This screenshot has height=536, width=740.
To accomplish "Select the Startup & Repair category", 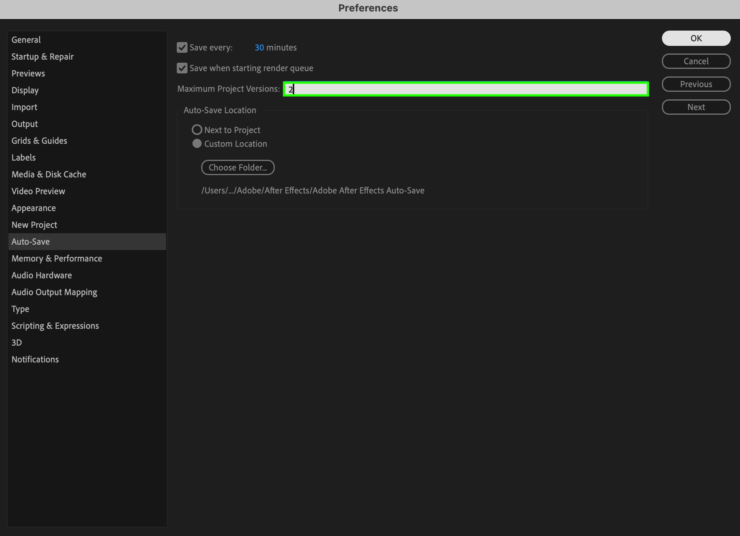I will (42, 57).
